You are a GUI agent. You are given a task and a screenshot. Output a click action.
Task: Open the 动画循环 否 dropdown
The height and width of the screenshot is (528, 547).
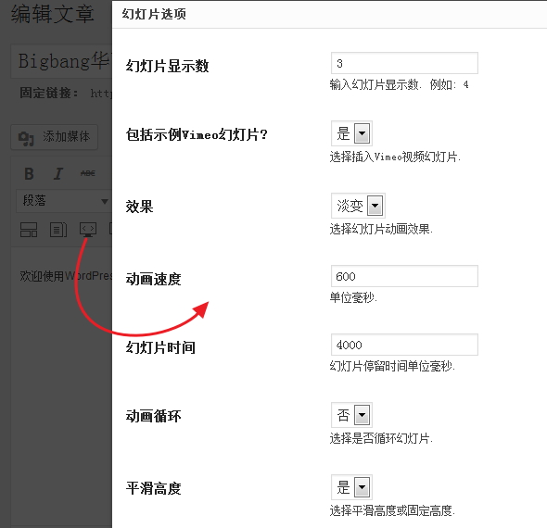coord(351,415)
